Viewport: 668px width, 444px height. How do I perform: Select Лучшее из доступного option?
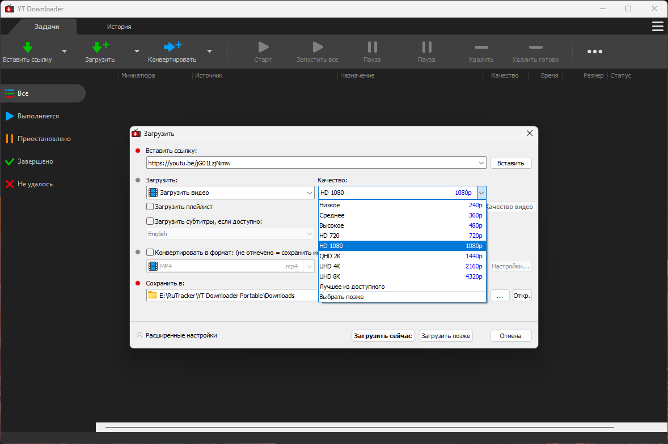401,287
